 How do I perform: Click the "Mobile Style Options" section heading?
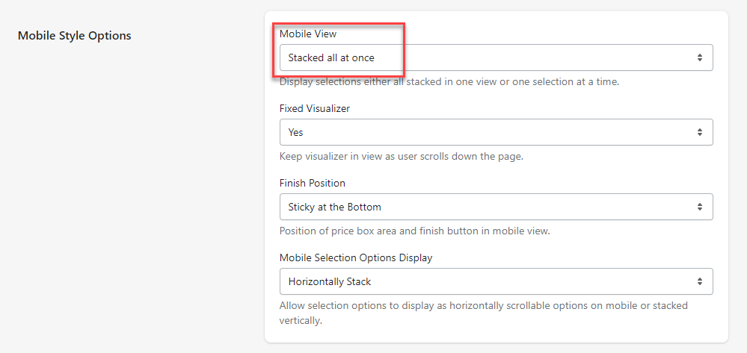(74, 35)
